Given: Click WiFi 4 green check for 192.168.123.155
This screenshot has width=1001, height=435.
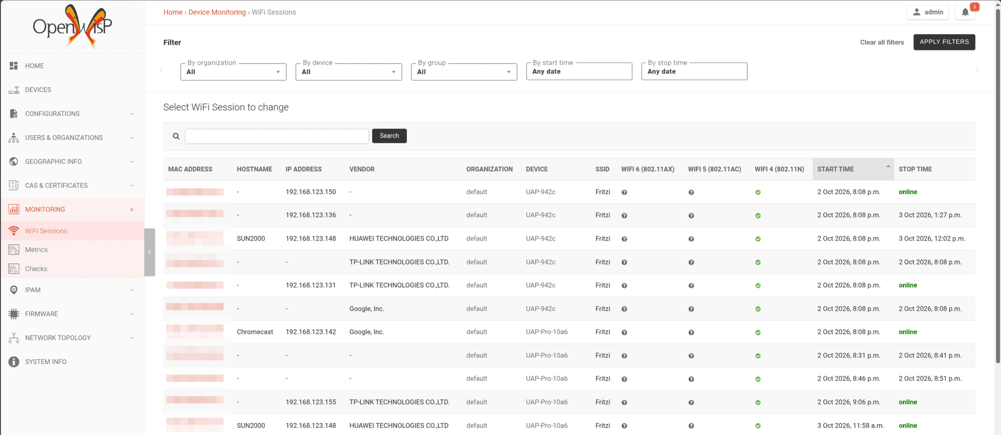Looking at the screenshot, I should pyautogui.click(x=758, y=402).
